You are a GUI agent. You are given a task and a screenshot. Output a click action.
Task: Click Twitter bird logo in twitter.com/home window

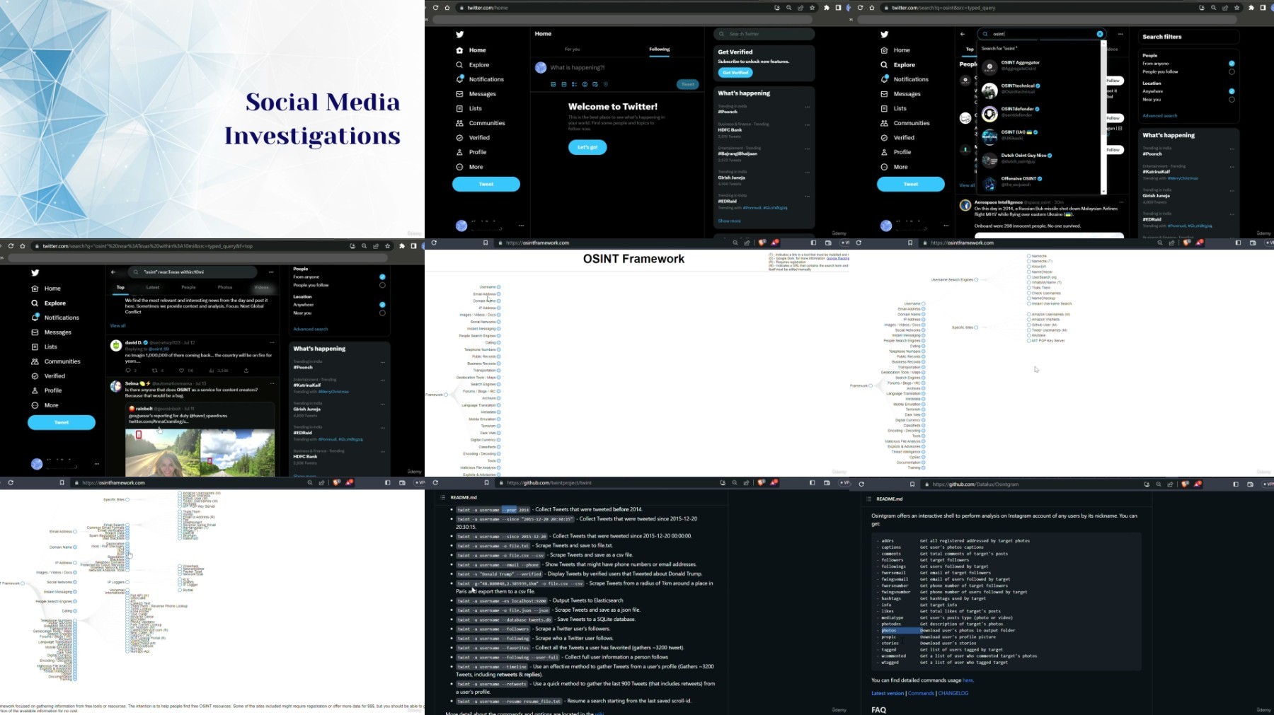tap(460, 34)
